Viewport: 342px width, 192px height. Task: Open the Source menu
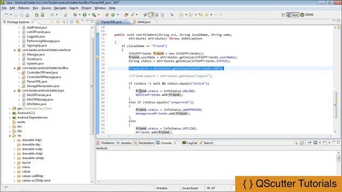[46, 8]
